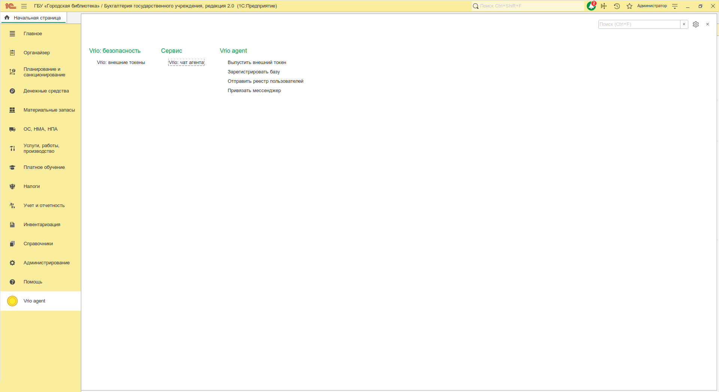Expand the service settings dropdown in title bar

675,6
